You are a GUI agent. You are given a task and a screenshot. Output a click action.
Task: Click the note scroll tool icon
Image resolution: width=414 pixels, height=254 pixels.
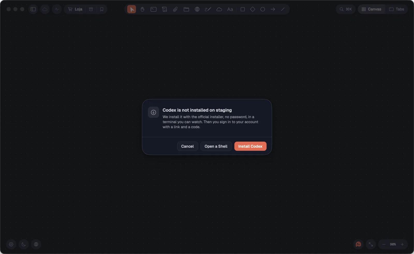tap(164, 9)
